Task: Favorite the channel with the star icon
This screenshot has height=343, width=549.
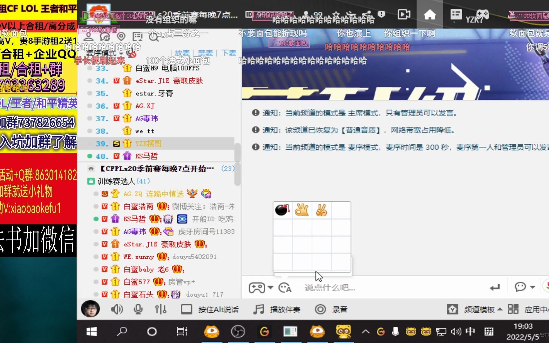Action: click(x=336, y=14)
